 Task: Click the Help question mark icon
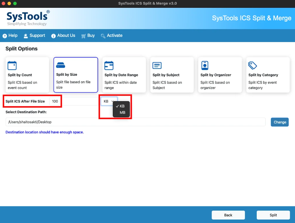click(x=5, y=36)
